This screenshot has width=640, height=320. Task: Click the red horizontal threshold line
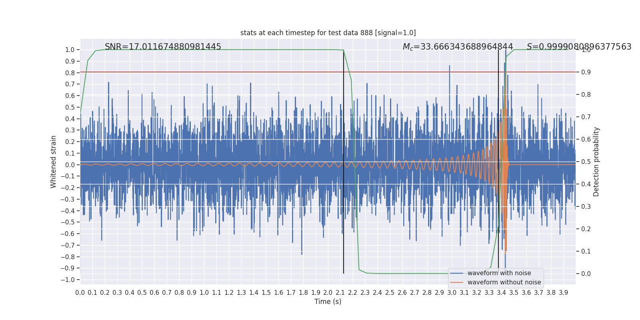328,72
